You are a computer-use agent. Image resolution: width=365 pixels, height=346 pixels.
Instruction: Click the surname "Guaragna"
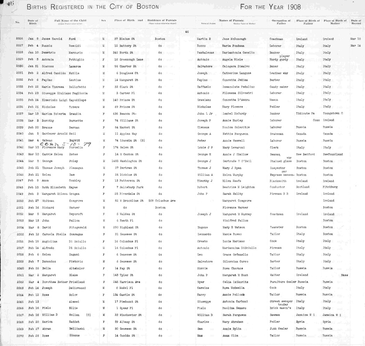(x=76, y=234)
